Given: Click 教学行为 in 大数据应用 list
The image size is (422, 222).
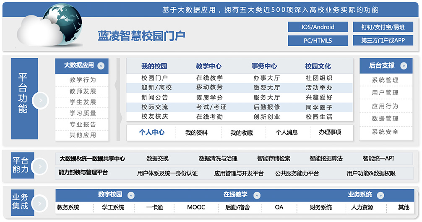Looking at the screenshot, I should (x=83, y=80).
